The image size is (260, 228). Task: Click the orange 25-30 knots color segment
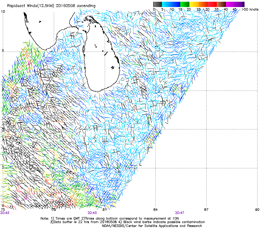[x=203, y=4]
